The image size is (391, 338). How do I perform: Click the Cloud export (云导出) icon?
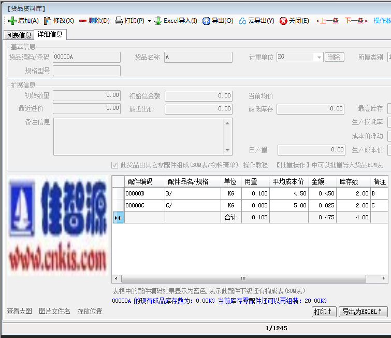pos(242,21)
